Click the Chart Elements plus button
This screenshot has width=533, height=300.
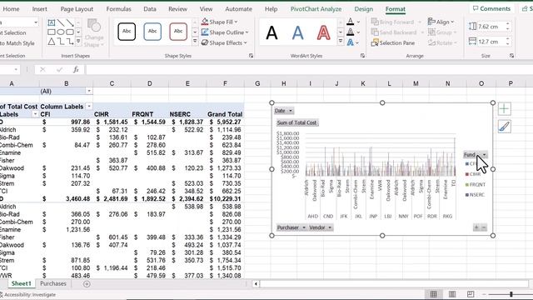(x=504, y=109)
